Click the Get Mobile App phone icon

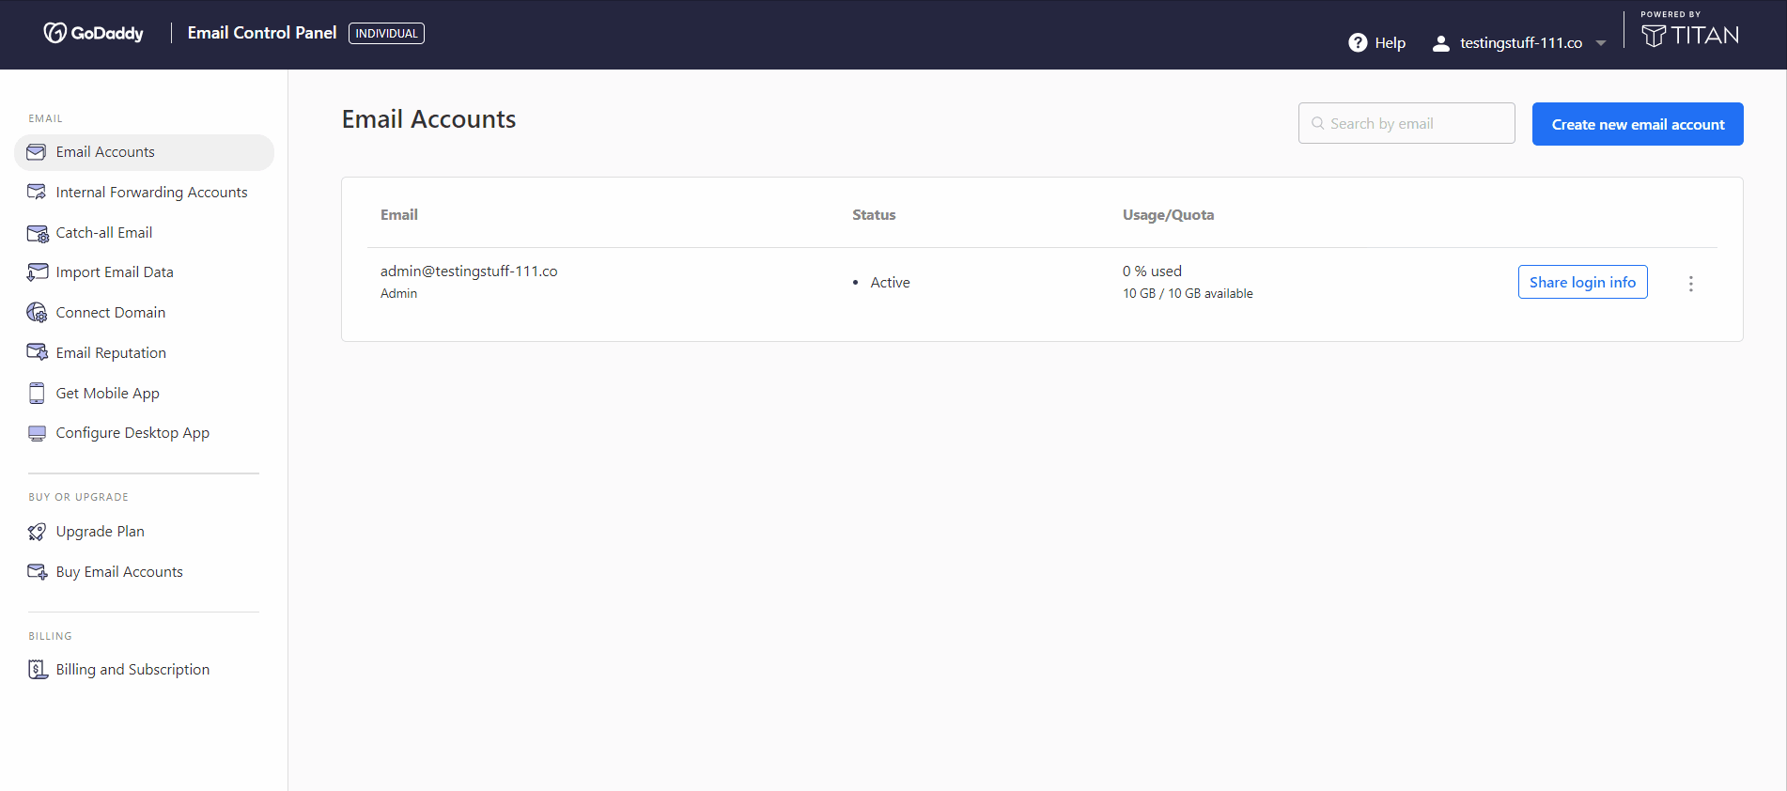point(37,394)
